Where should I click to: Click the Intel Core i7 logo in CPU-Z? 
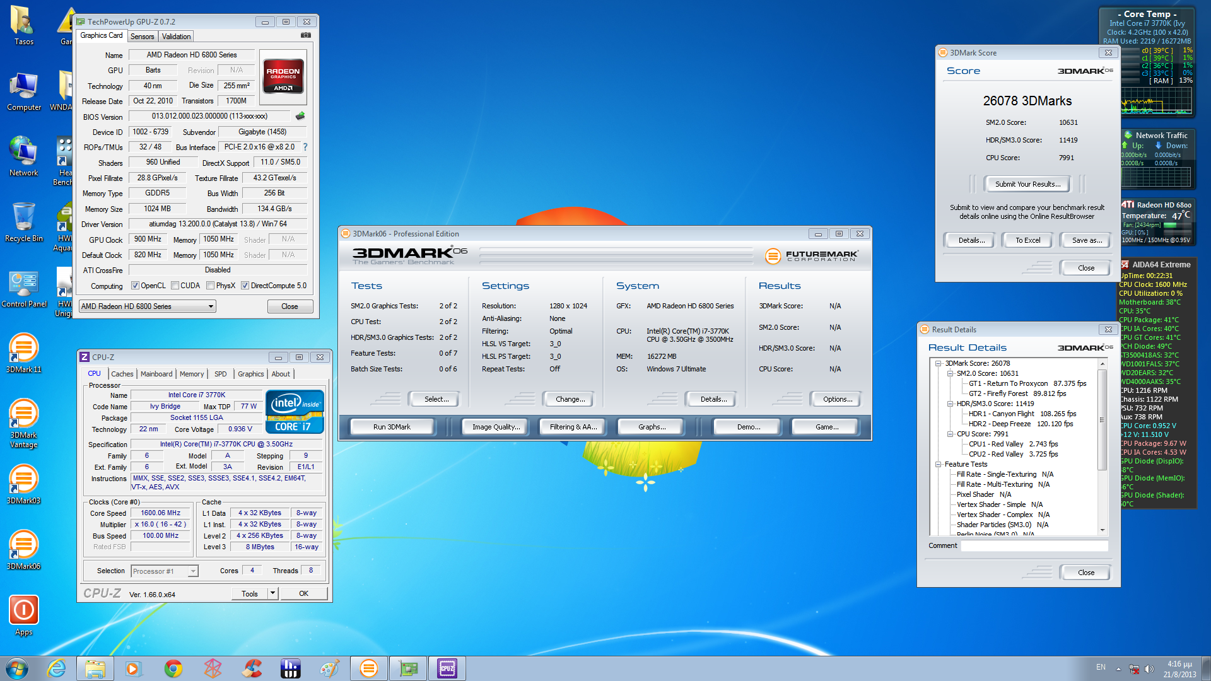(295, 411)
